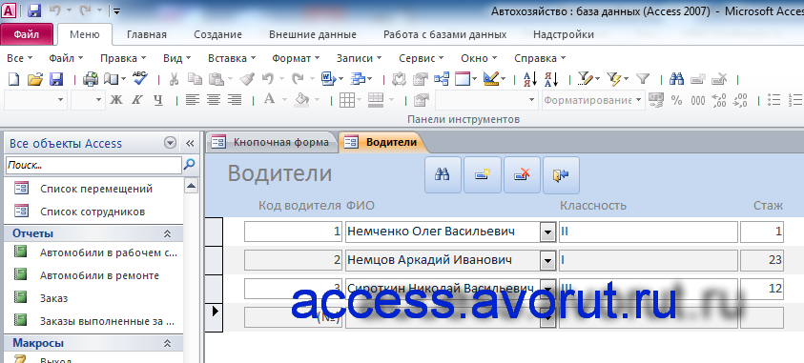This screenshot has height=363, width=804.
Task: Click Стаж field with value 23
Action: pyautogui.click(x=761, y=261)
